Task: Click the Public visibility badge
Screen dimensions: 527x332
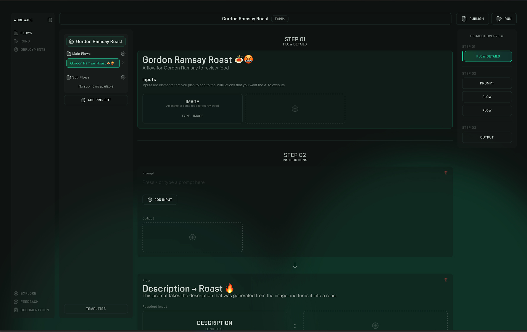Action: 280,19
